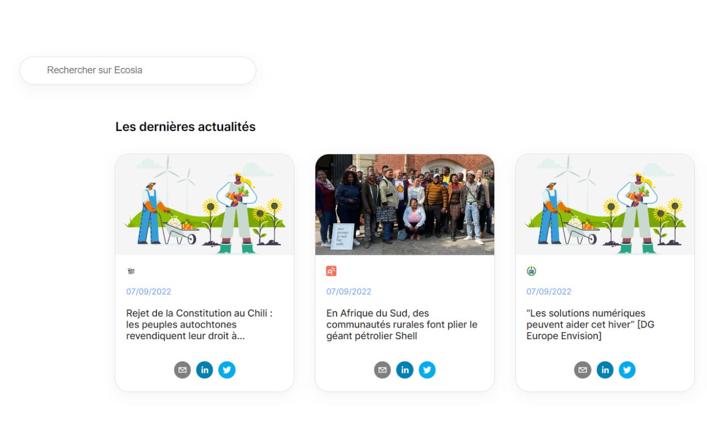
Task: Open the article titled Rejet de la Constitution au Chili
Action: [199, 324]
